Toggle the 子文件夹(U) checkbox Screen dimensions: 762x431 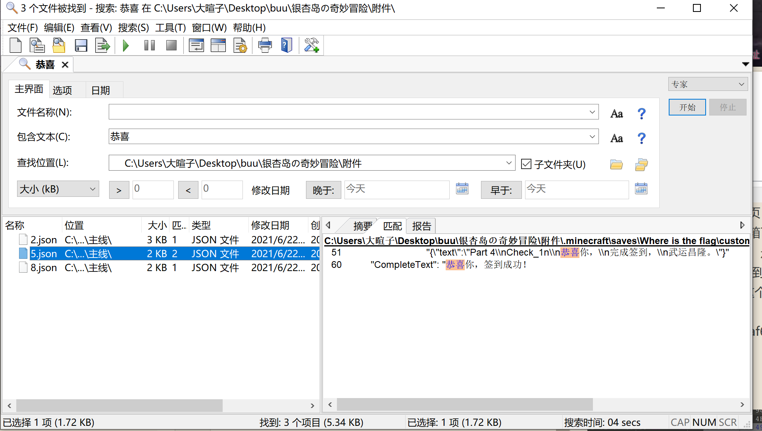coord(526,164)
